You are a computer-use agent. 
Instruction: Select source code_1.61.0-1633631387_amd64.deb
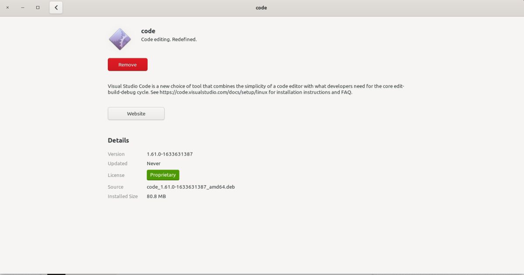pos(191,187)
